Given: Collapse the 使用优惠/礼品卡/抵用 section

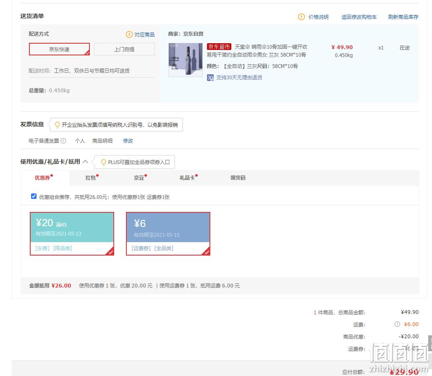Looking at the screenshot, I should click(x=85, y=162).
